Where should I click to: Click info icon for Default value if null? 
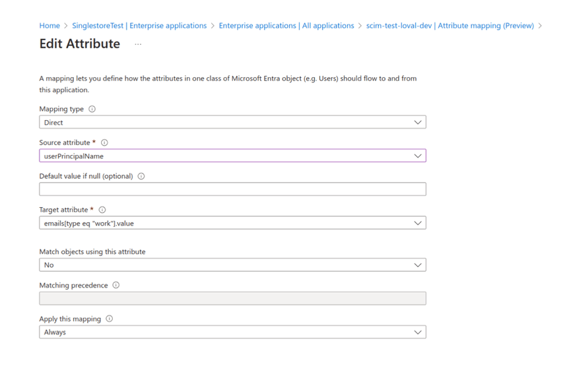141,176
